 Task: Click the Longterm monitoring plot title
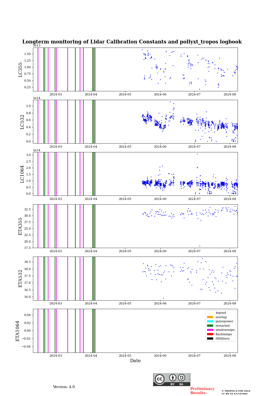pyautogui.click(x=132, y=42)
